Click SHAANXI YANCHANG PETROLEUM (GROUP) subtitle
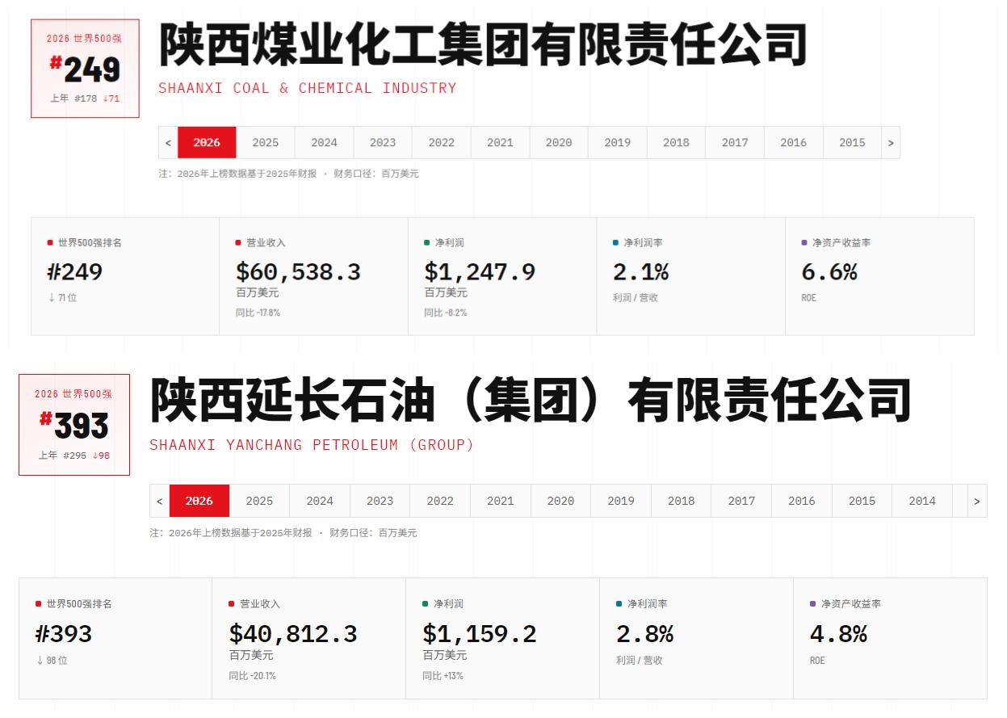This screenshot has height=718, width=1007. [x=312, y=445]
